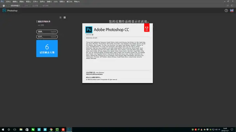Click the Hand tool icon in options bar

tap(4, 6)
